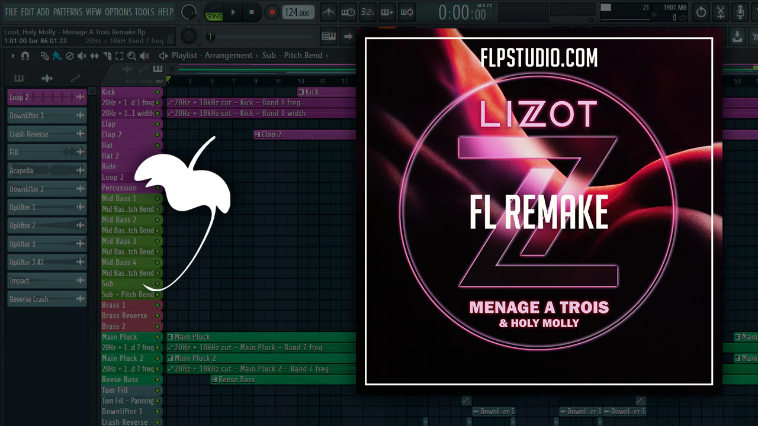
Task: Toggle the loop recording icon
Action: coord(407,12)
